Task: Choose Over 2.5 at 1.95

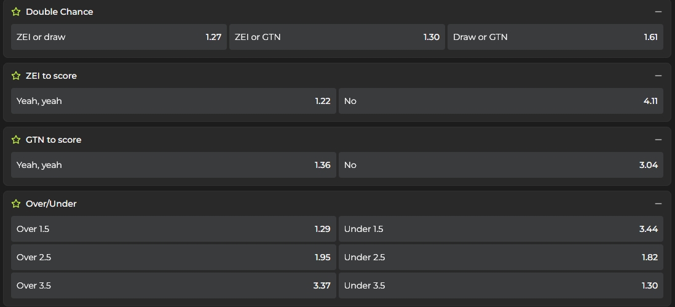Action: tap(173, 257)
